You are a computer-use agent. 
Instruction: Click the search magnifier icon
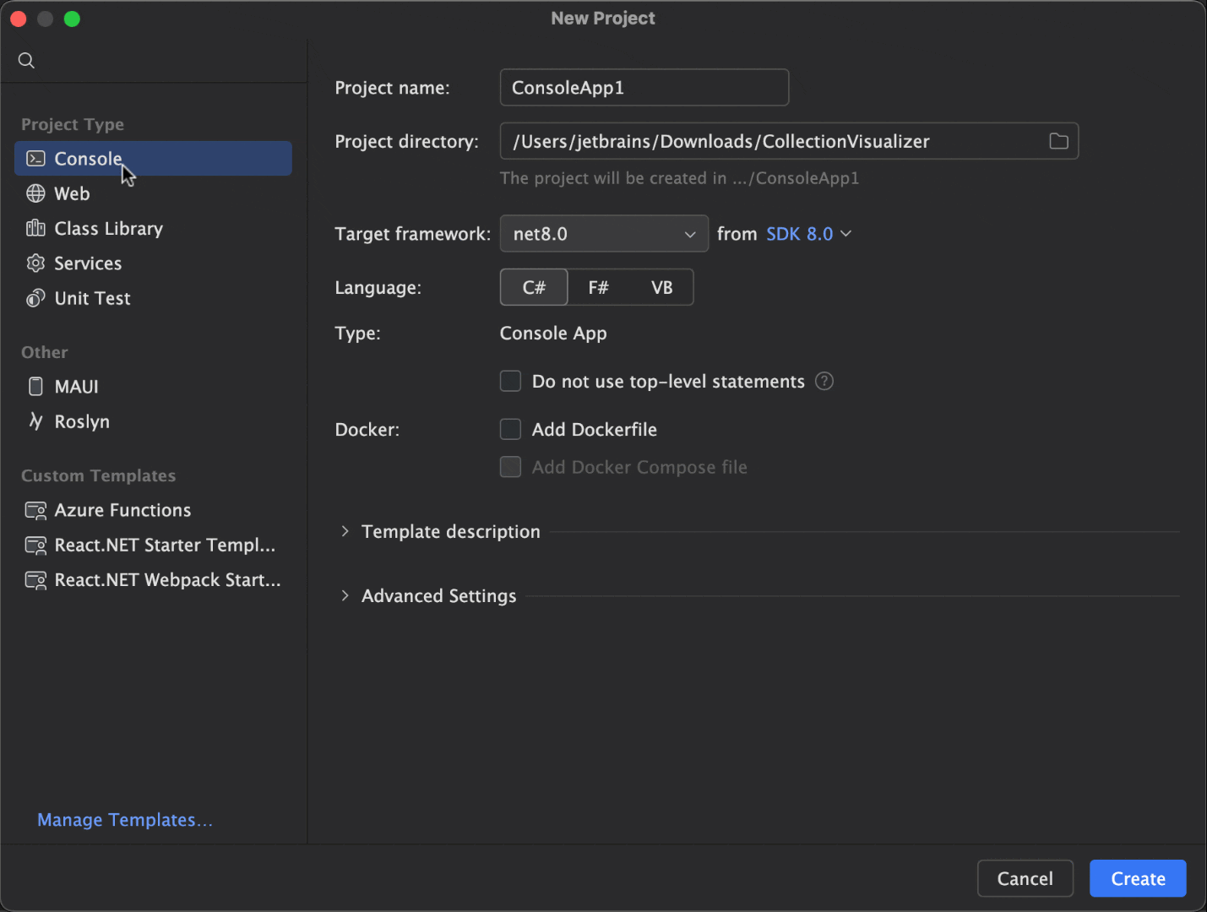coord(26,61)
